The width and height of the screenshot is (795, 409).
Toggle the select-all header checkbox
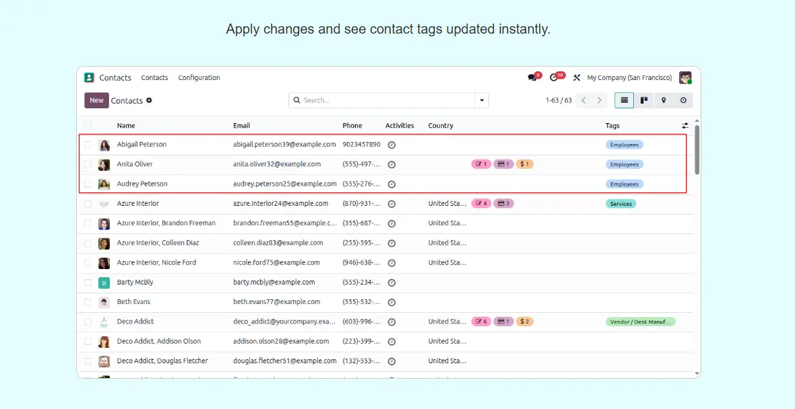click(88, 126)
